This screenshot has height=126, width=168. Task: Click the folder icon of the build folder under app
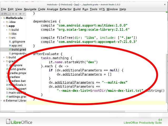coord(10,30)
